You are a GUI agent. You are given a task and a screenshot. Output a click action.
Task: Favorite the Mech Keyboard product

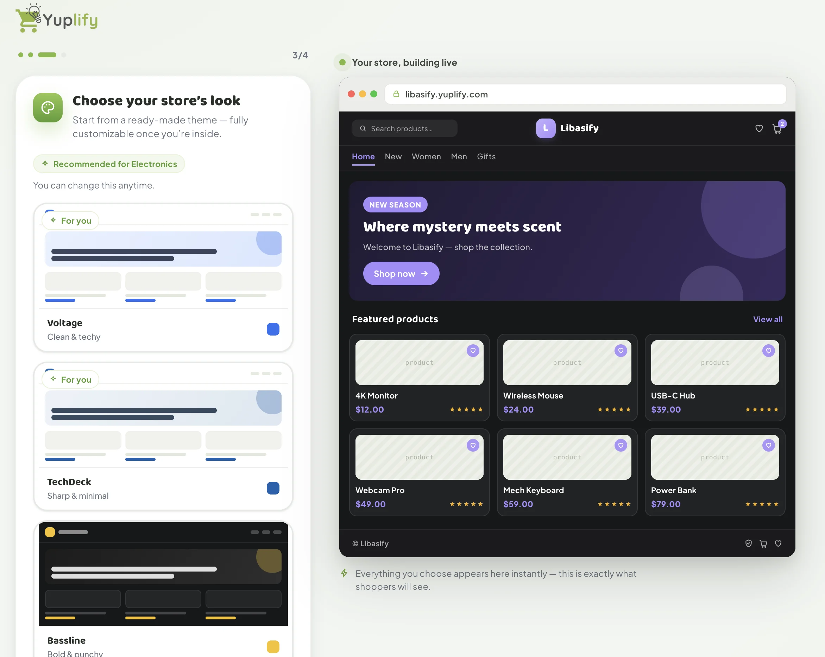coord(620,445)
